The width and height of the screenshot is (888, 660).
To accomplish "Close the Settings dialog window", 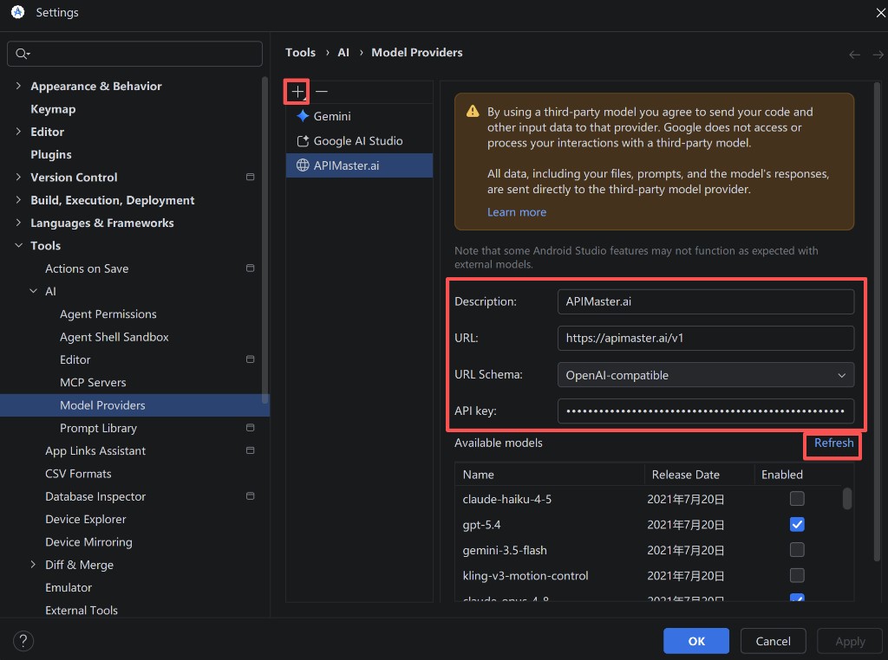I will [881, 12].
